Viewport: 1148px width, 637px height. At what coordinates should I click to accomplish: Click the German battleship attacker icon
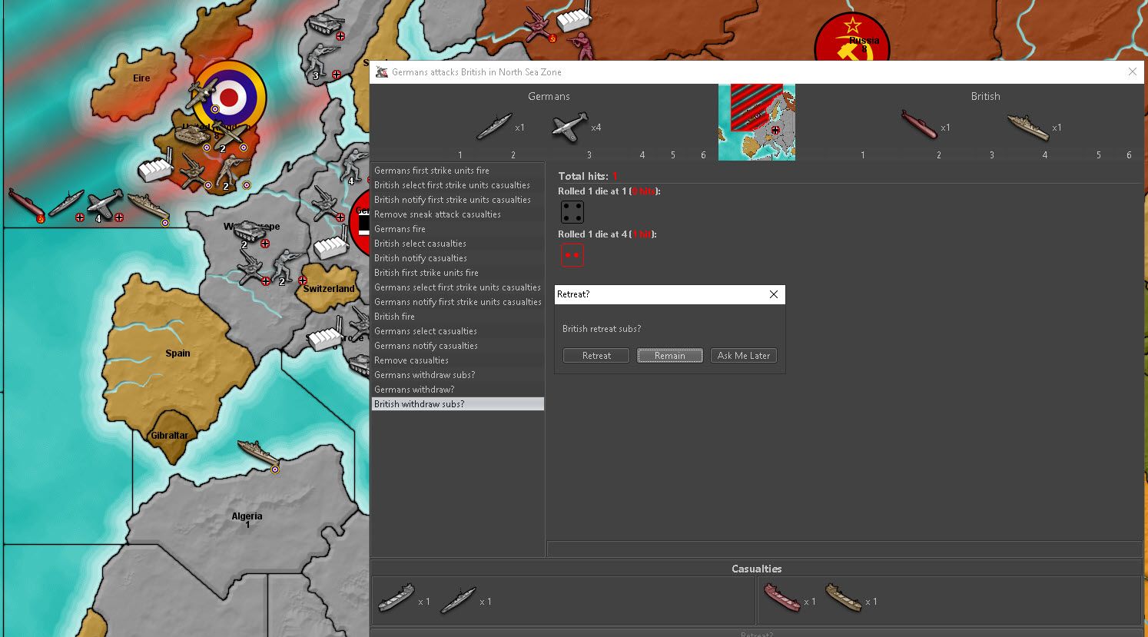[493, 127]
